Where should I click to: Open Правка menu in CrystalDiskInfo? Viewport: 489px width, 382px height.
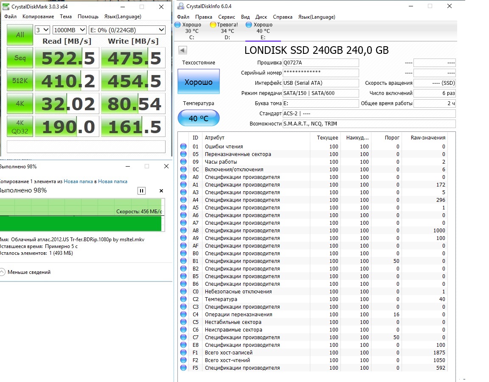[204, 17]
